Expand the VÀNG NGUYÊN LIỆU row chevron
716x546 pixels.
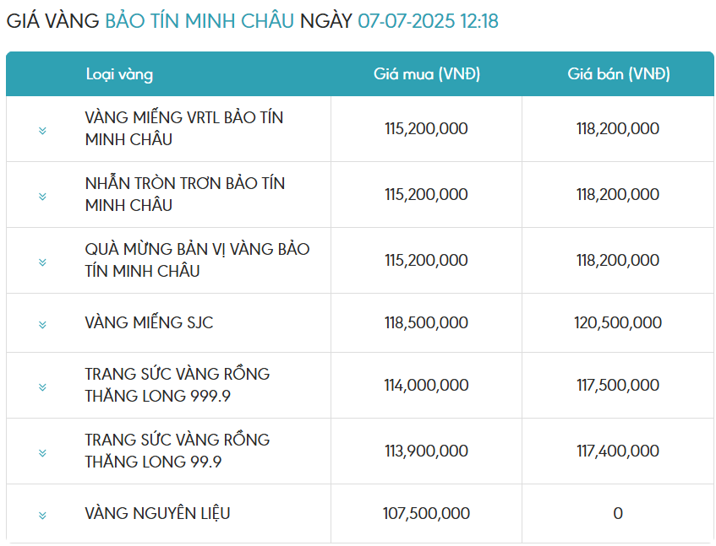[42, 516]
